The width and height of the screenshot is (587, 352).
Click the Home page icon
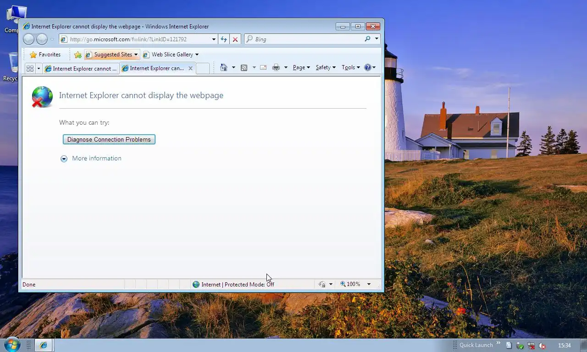coord(224,67)
